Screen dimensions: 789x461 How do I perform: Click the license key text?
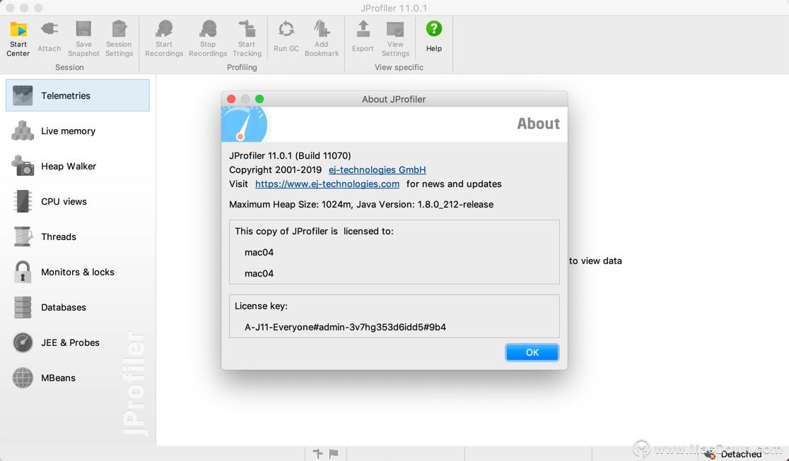point(345,328)
